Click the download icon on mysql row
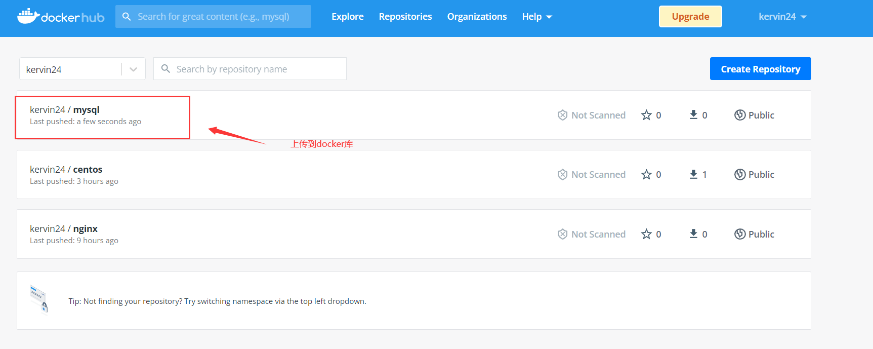The height and width of the screenshot is (349, 873). pyautogui.click(x=693, y=115)
